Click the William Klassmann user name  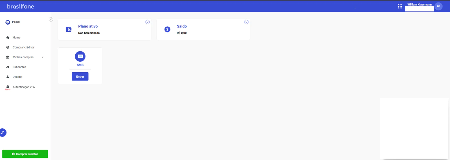[419, 4]
